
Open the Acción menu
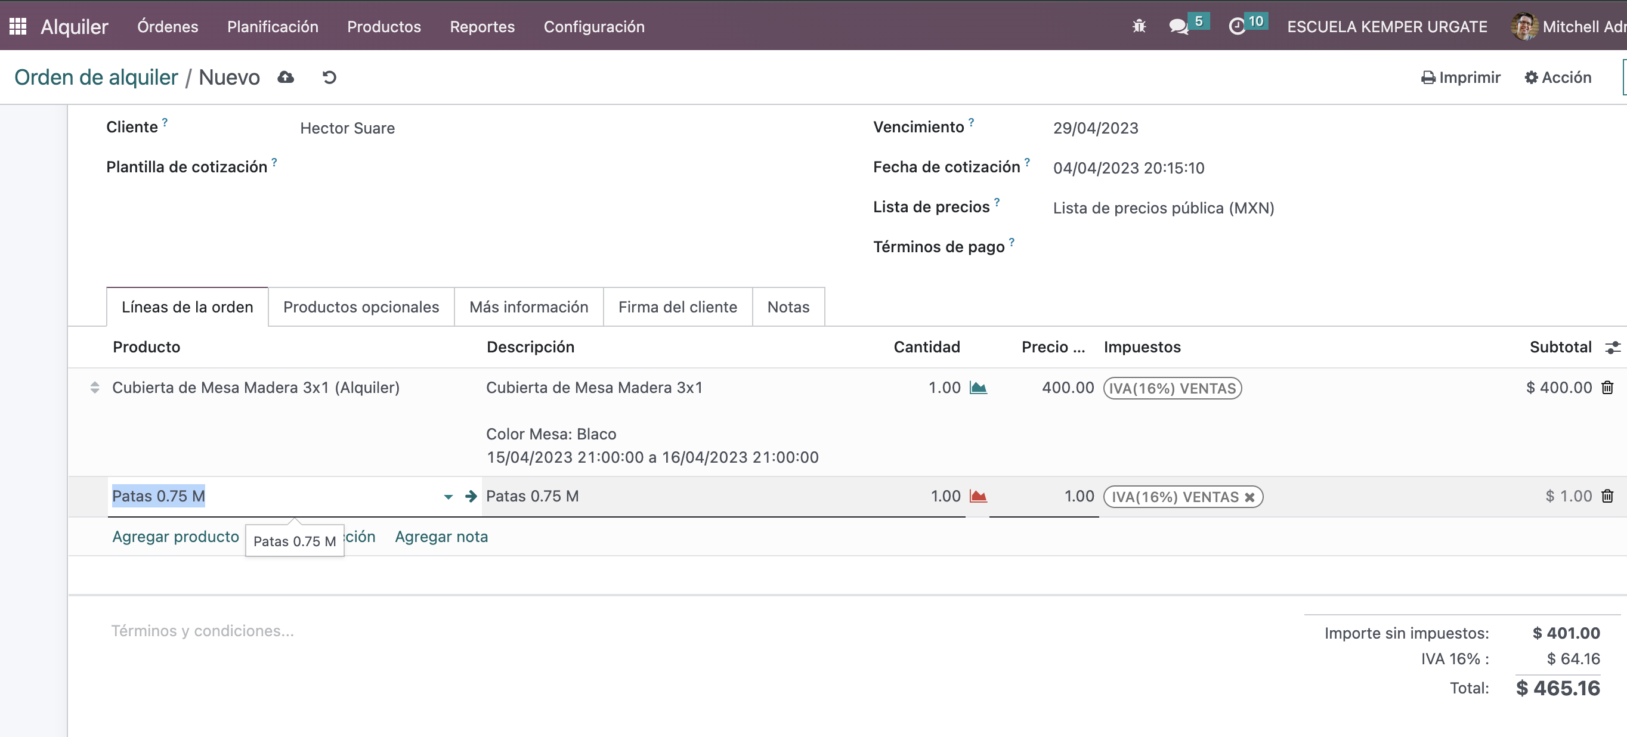click(1558, 76)
